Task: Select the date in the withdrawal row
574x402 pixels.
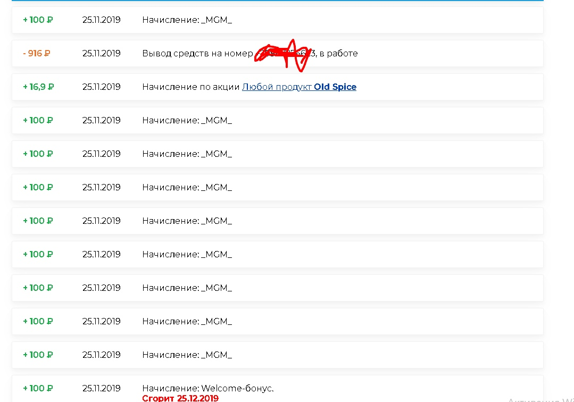Action: click(102, 53)
